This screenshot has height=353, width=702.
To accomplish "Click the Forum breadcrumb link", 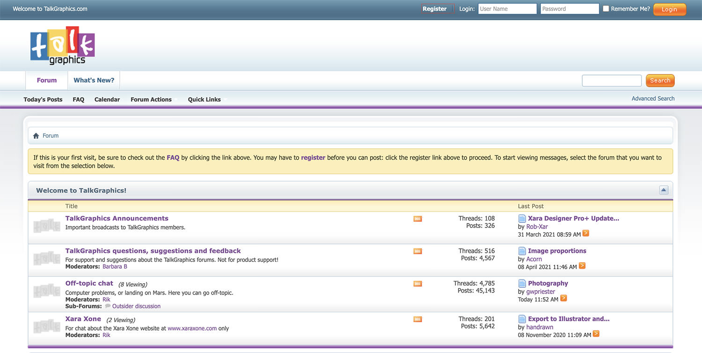I will tap(51, 136).
